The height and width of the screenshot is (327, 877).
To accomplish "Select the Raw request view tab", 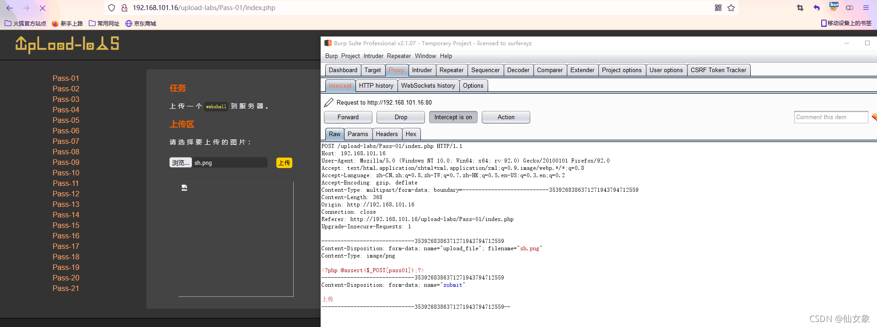I will point(334,134).
